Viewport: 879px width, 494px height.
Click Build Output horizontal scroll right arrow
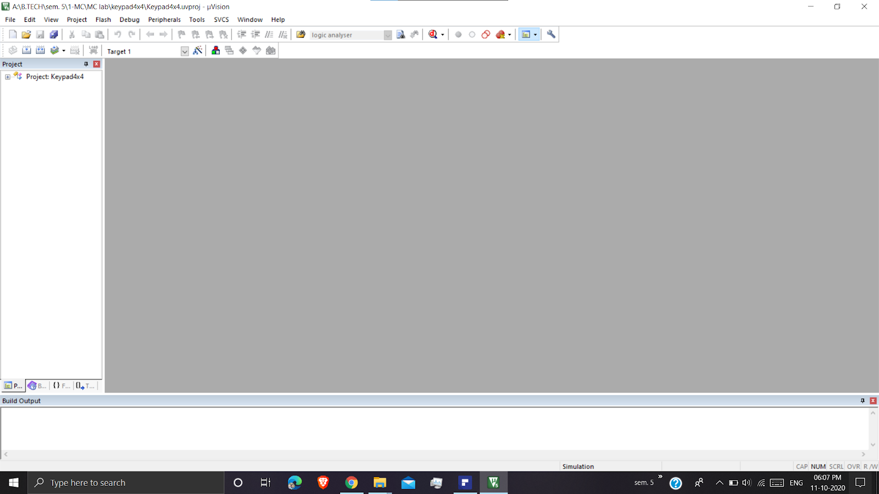pos(864,454)
